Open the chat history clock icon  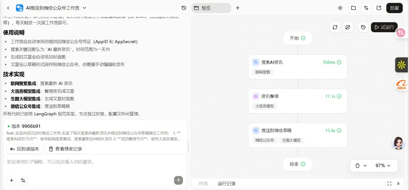[x=184, y=8]
